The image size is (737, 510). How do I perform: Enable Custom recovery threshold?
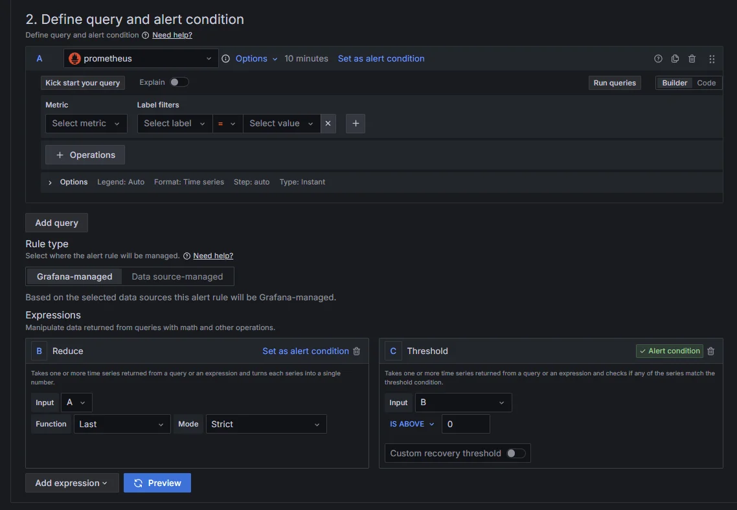tap(516, 453)
